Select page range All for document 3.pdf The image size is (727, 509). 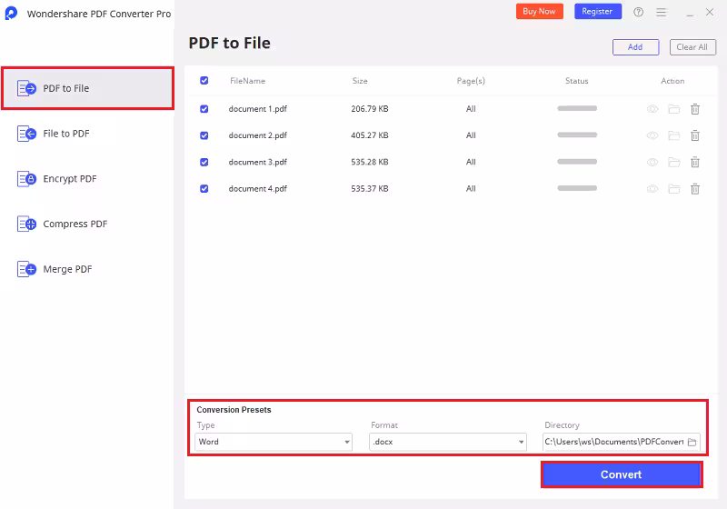click(471, 163)
